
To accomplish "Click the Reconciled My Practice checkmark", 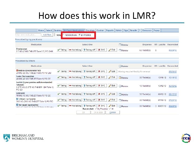I will (96, 109).
